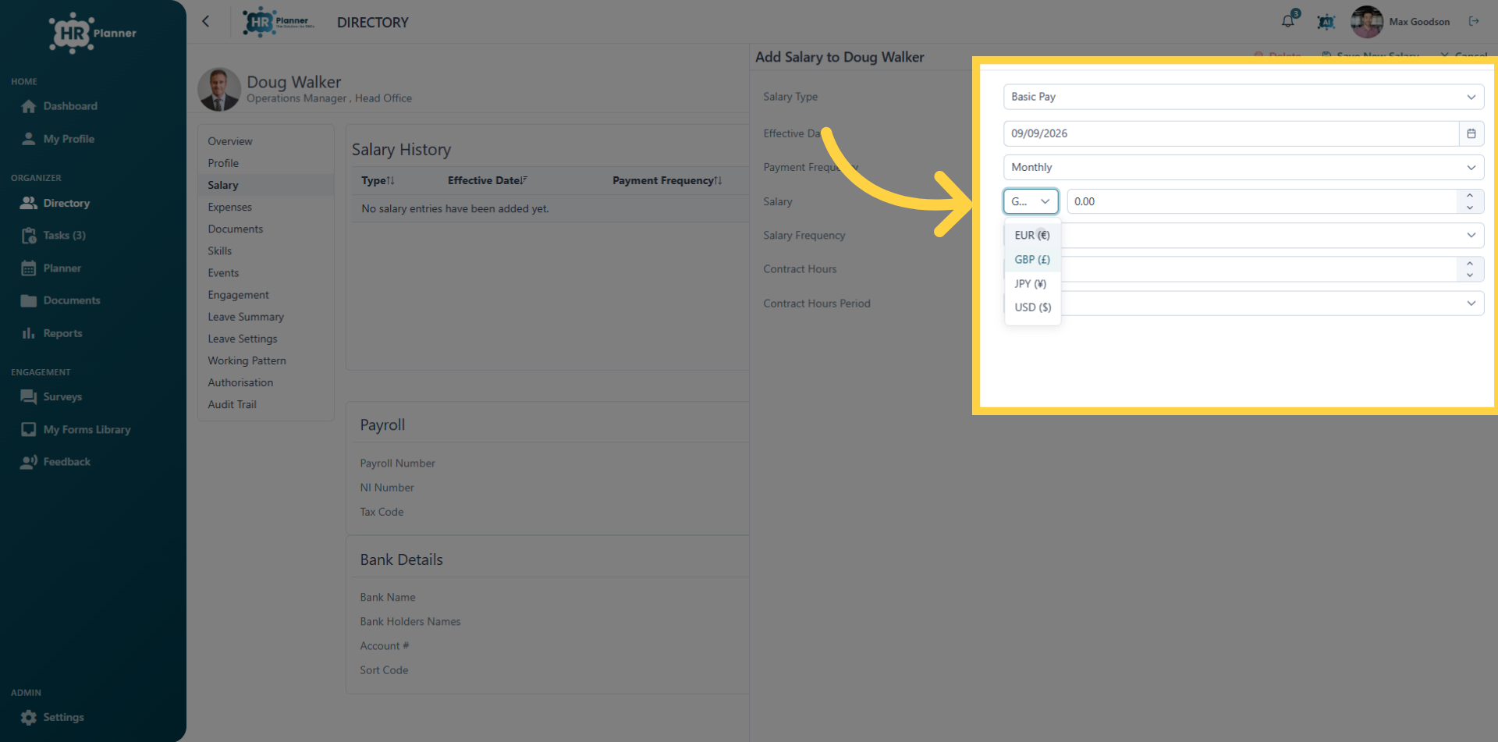Open Tasks (3) in the sidebar
The image size is (1498, 742).
pos(64,235)
